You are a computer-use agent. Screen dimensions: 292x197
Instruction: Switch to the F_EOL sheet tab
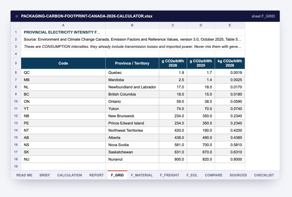click(x=192, y=175)
